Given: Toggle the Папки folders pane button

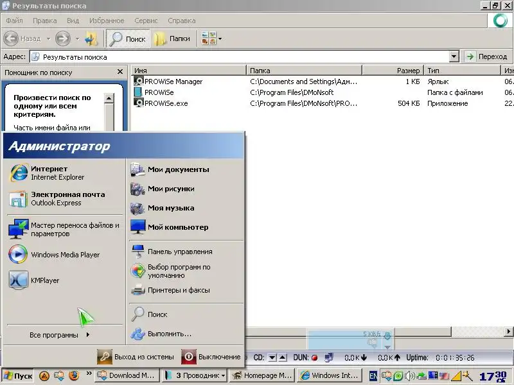Looking at the screenshot, I should (172, 38).
